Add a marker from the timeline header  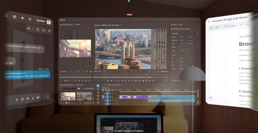click(x=115, y=90)
